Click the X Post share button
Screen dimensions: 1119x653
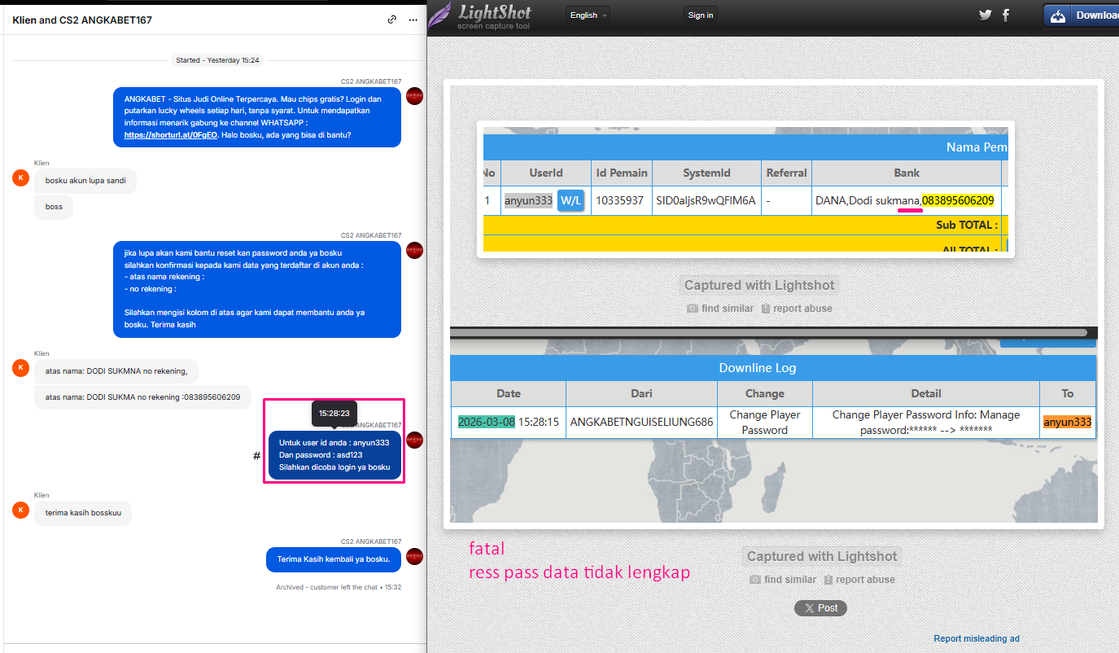(x=820, y=608)
